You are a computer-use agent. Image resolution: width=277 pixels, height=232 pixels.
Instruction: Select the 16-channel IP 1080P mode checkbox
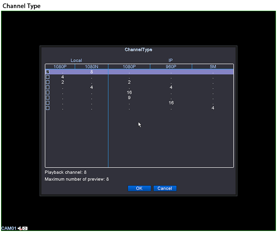tap(48, 93)
